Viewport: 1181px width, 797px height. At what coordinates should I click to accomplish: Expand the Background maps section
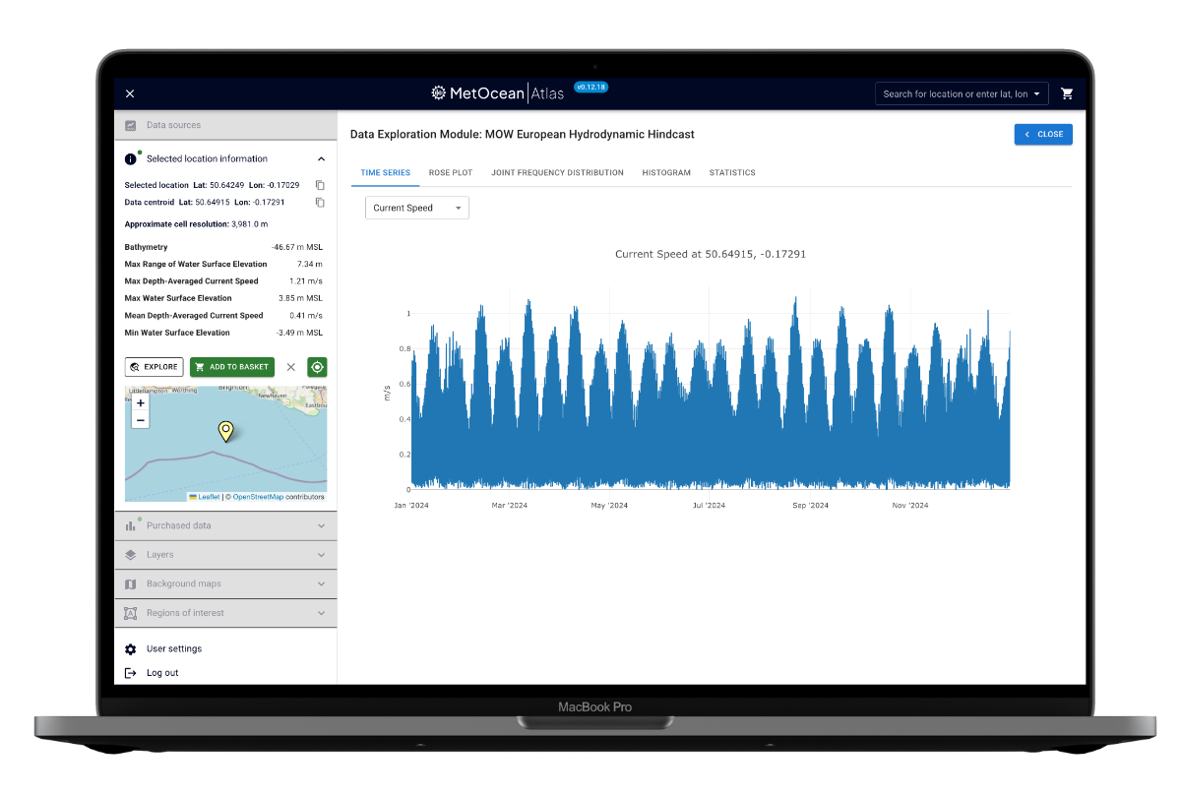[x=225, y=583]
